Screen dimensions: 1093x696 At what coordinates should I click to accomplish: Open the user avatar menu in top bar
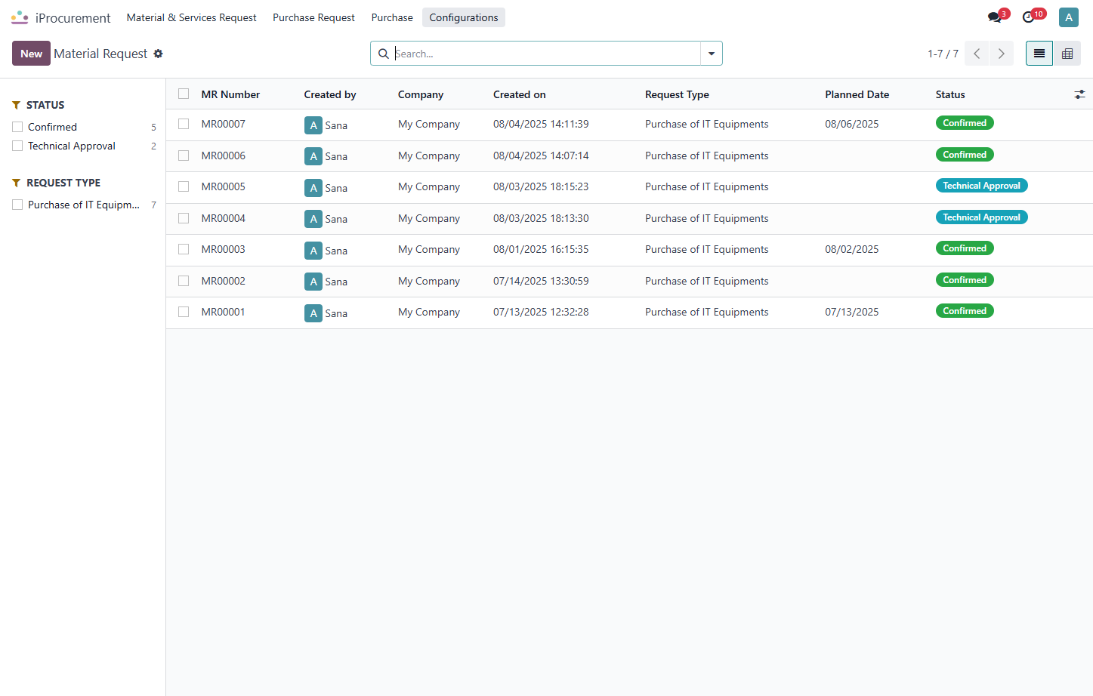tap(1068, 17)
